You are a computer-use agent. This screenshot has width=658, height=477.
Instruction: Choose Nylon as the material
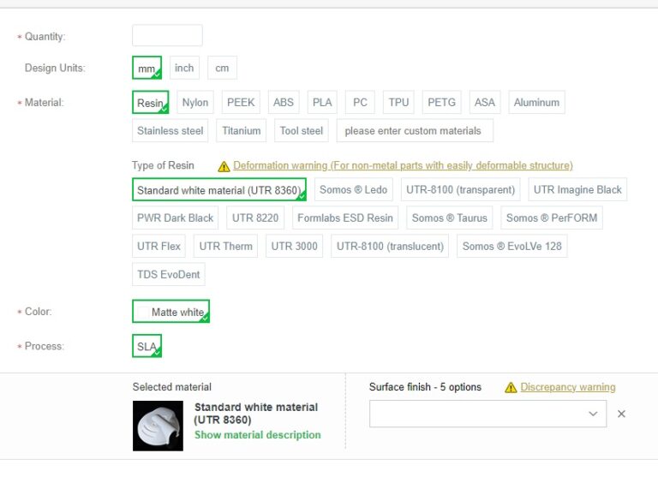pyautogui.click(x=195, y=103)
